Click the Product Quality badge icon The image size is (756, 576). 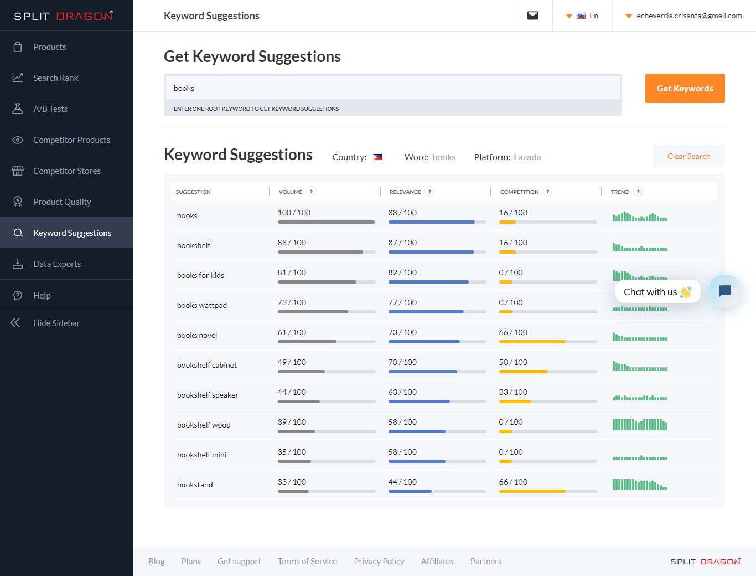pyautogui.click(x=18, y=202)
